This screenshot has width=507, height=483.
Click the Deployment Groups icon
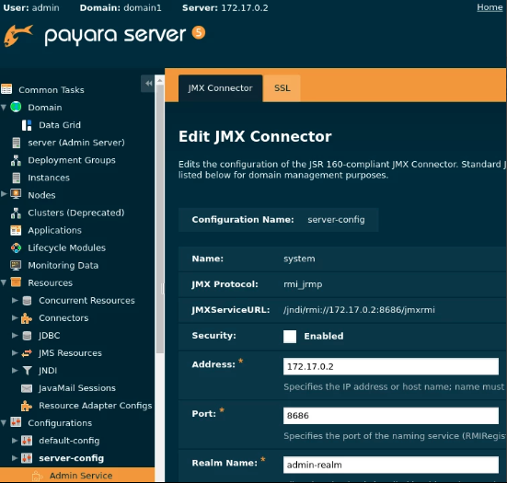click(16, 160)
